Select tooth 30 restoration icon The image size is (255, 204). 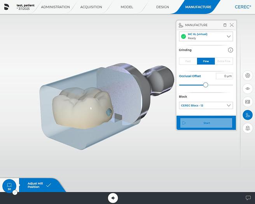point(9,186)
